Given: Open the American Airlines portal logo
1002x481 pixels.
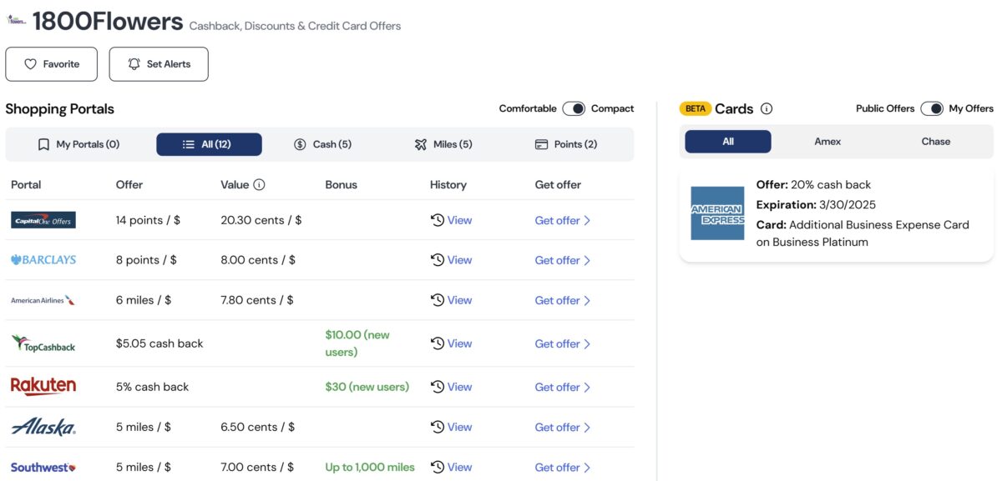Looking at the screenshot, I should click(43, 299).
